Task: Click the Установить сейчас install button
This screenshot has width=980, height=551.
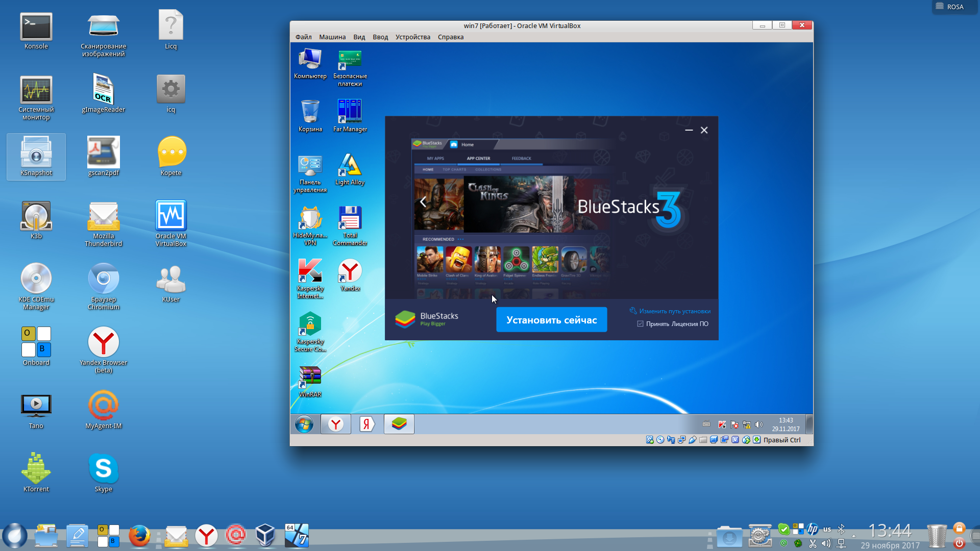Action: click(x=551, y=320)
